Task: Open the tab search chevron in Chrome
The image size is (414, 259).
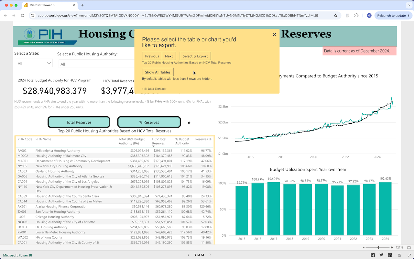Action: click(x=408, y=5)
